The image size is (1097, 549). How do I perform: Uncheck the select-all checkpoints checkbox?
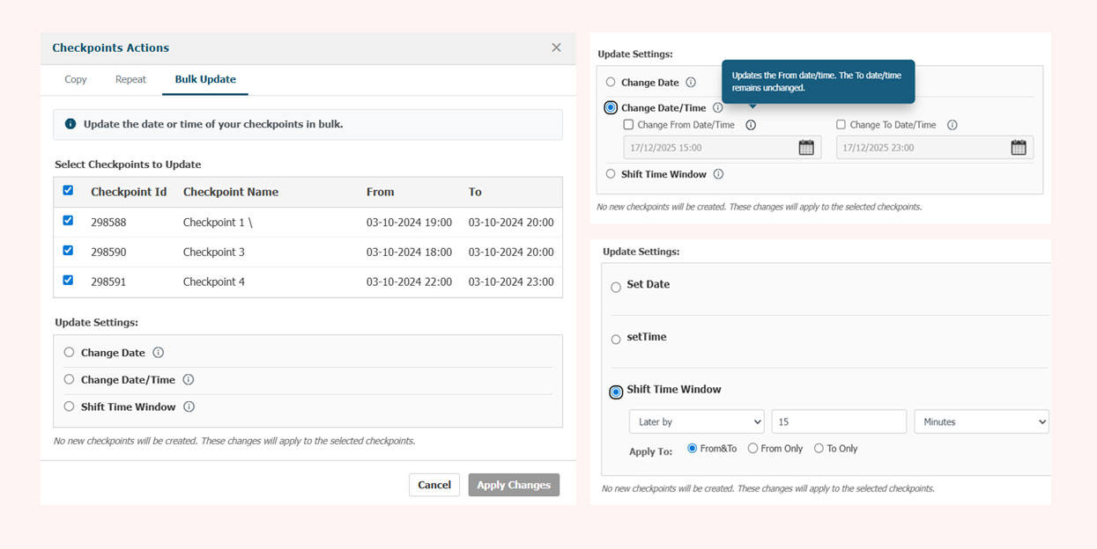(x=68, y=190)
